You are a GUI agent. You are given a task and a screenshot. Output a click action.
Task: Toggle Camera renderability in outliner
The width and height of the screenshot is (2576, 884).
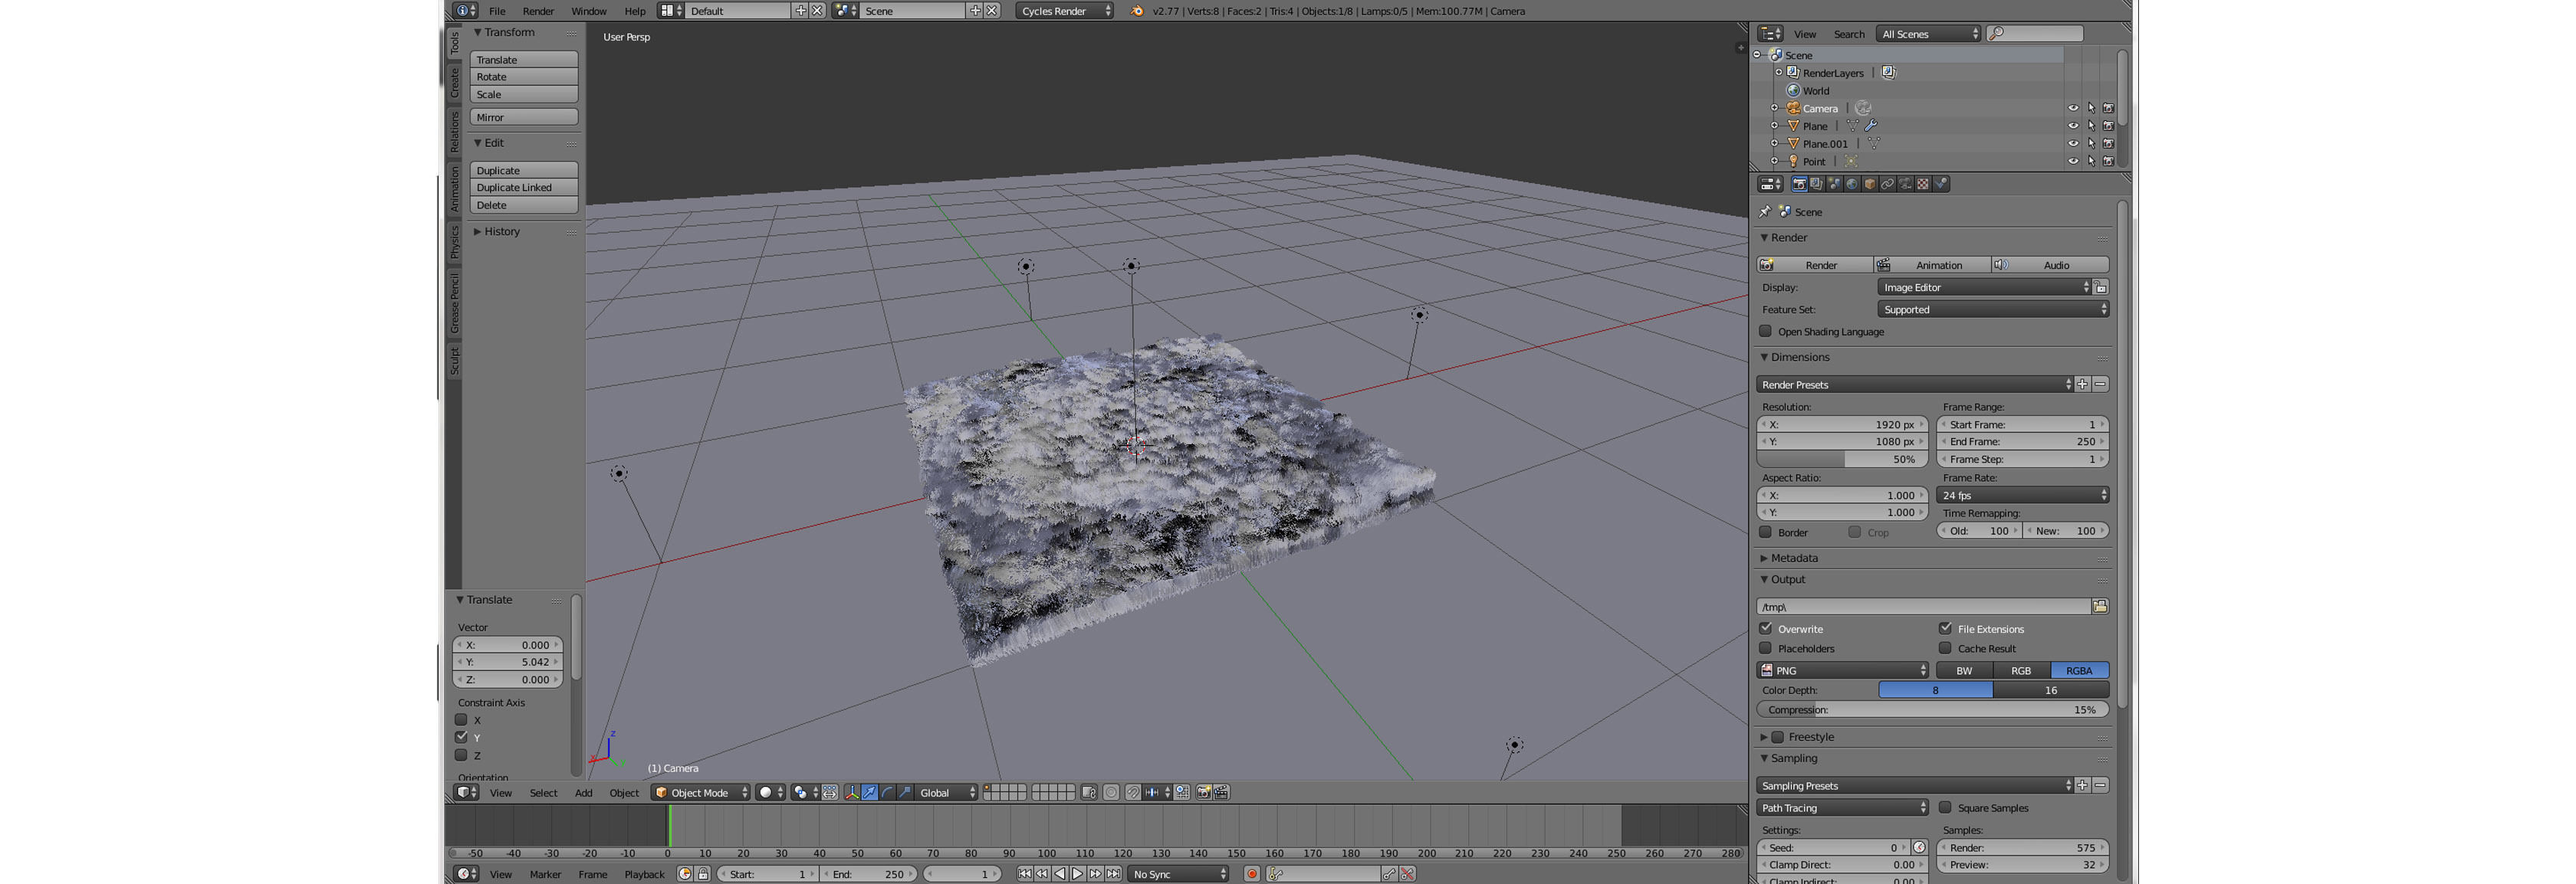(2108, 108)
